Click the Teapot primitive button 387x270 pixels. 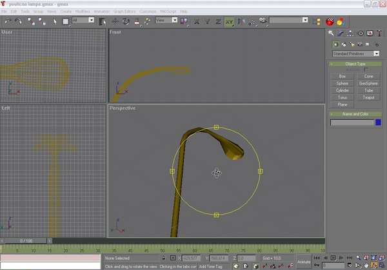click(368, 97)
